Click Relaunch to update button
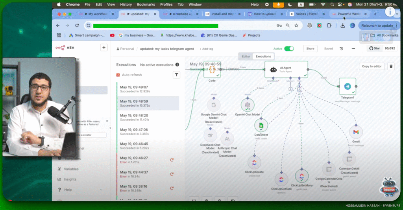 coord(378,26)
